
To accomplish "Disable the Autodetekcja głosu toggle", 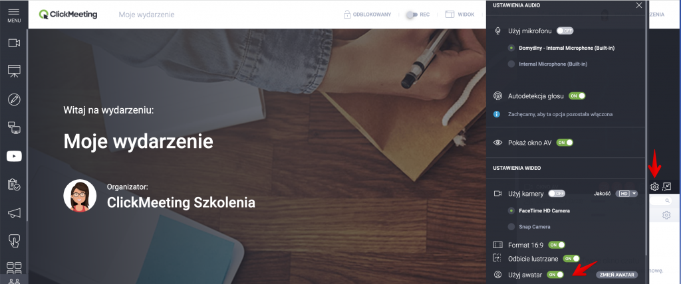I will click(x=577, y=96).
